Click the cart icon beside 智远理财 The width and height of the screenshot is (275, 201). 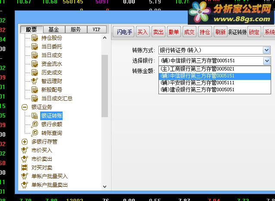[x=35, y=81]
